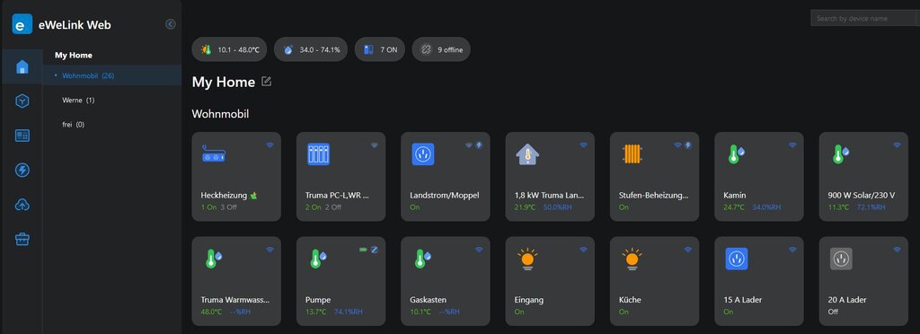Toggle the Eingang light bulb
The image size is (920, 334).
526,259
